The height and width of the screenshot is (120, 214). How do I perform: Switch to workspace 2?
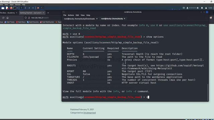click(25, 8)
